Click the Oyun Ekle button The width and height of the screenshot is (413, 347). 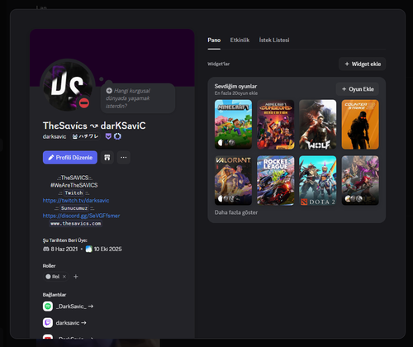358,89
